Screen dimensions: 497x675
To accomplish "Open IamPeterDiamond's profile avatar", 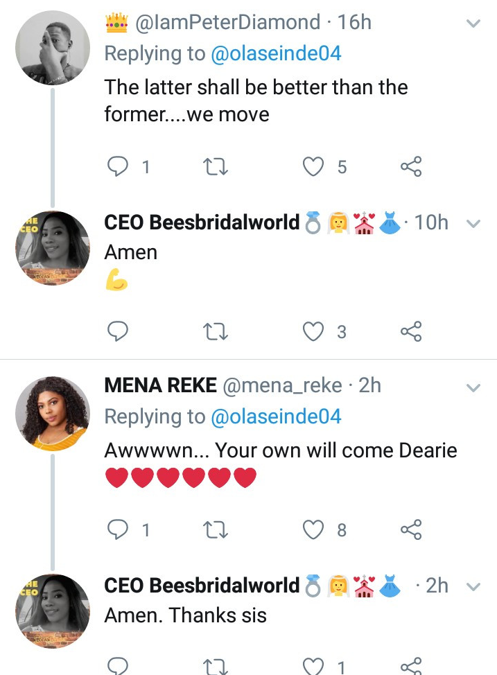I will pyautogui.click(x=53, y=47).
